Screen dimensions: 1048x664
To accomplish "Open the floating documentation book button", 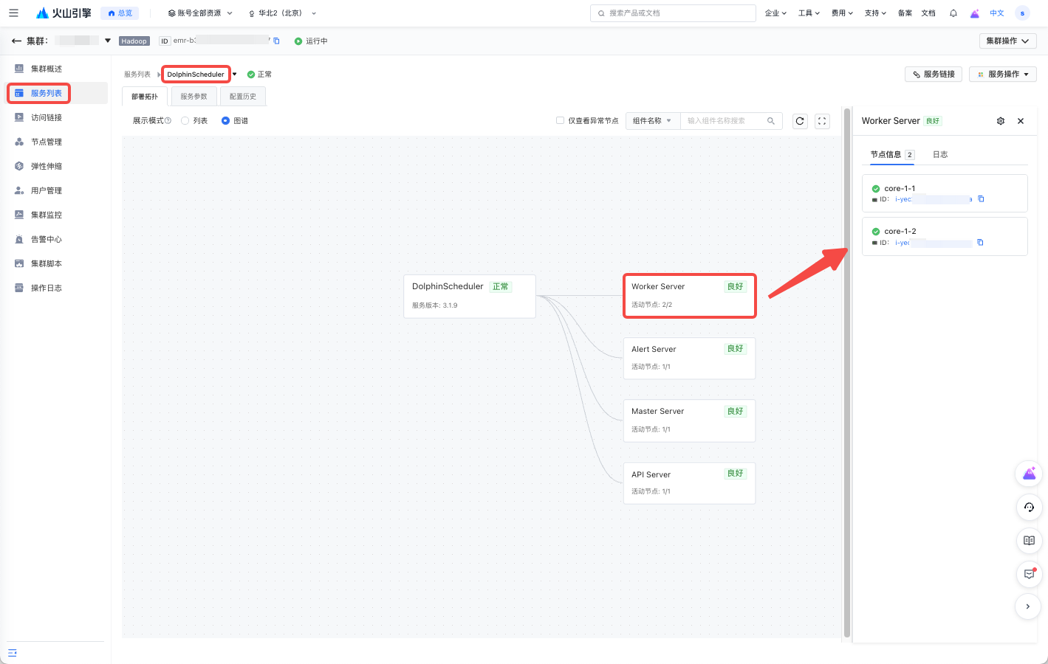I will pyautogui.click(x=1029, y=540).
